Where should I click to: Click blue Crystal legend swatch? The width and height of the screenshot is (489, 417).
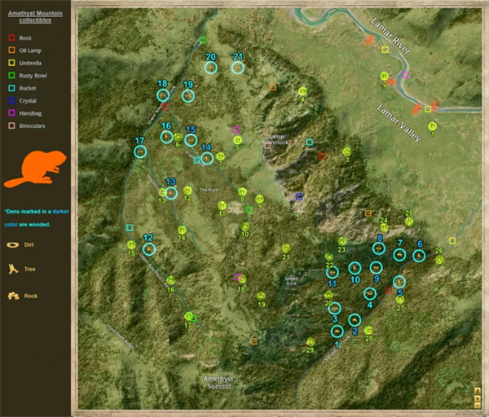pos(11,101)
